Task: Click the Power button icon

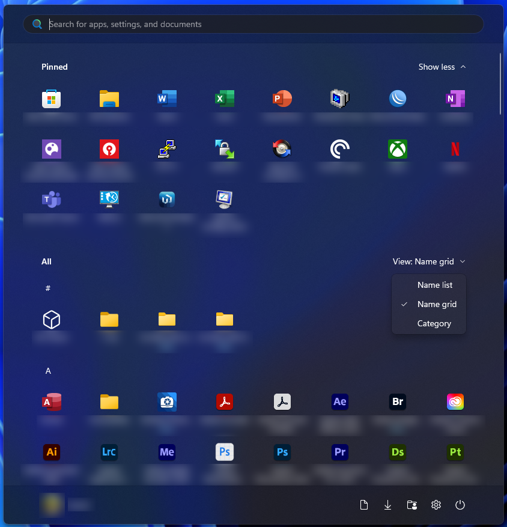Action: (460, 505)
